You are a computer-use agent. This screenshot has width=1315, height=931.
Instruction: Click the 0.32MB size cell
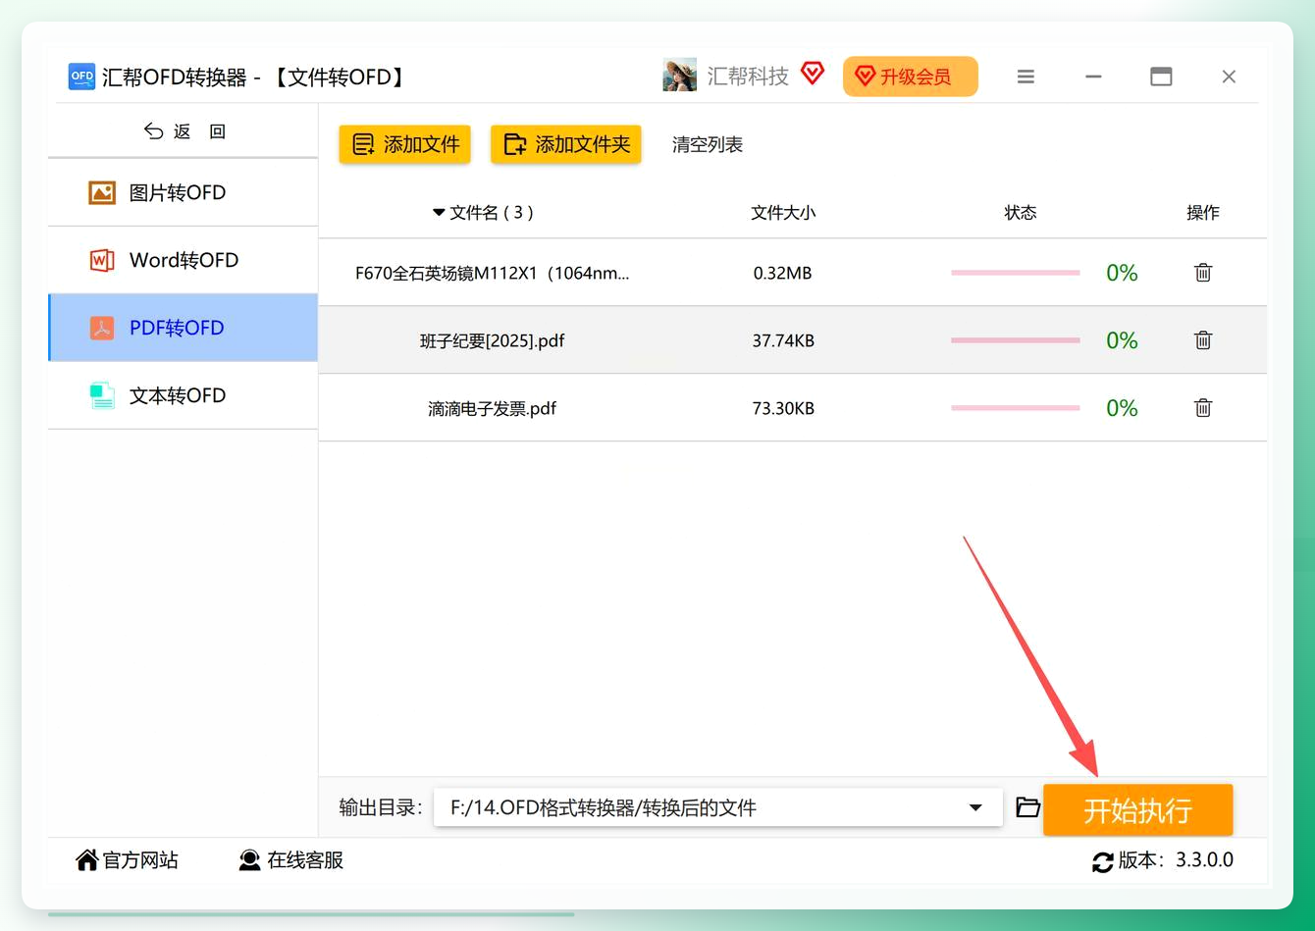point(783,274)
